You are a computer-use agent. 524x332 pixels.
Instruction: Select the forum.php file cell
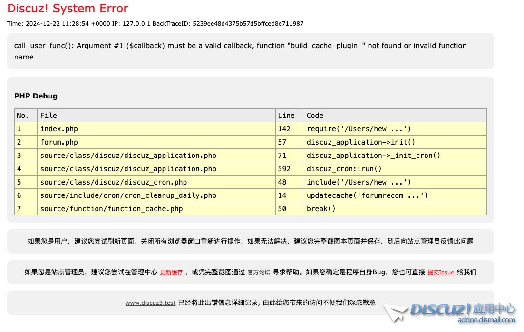pyautogui.click(x=59, y=142)
